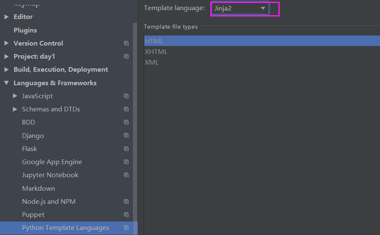This screenshot has height=235, width=380.
Task: Click project-level icon beside Project: day1
Action: pos(126,57)
